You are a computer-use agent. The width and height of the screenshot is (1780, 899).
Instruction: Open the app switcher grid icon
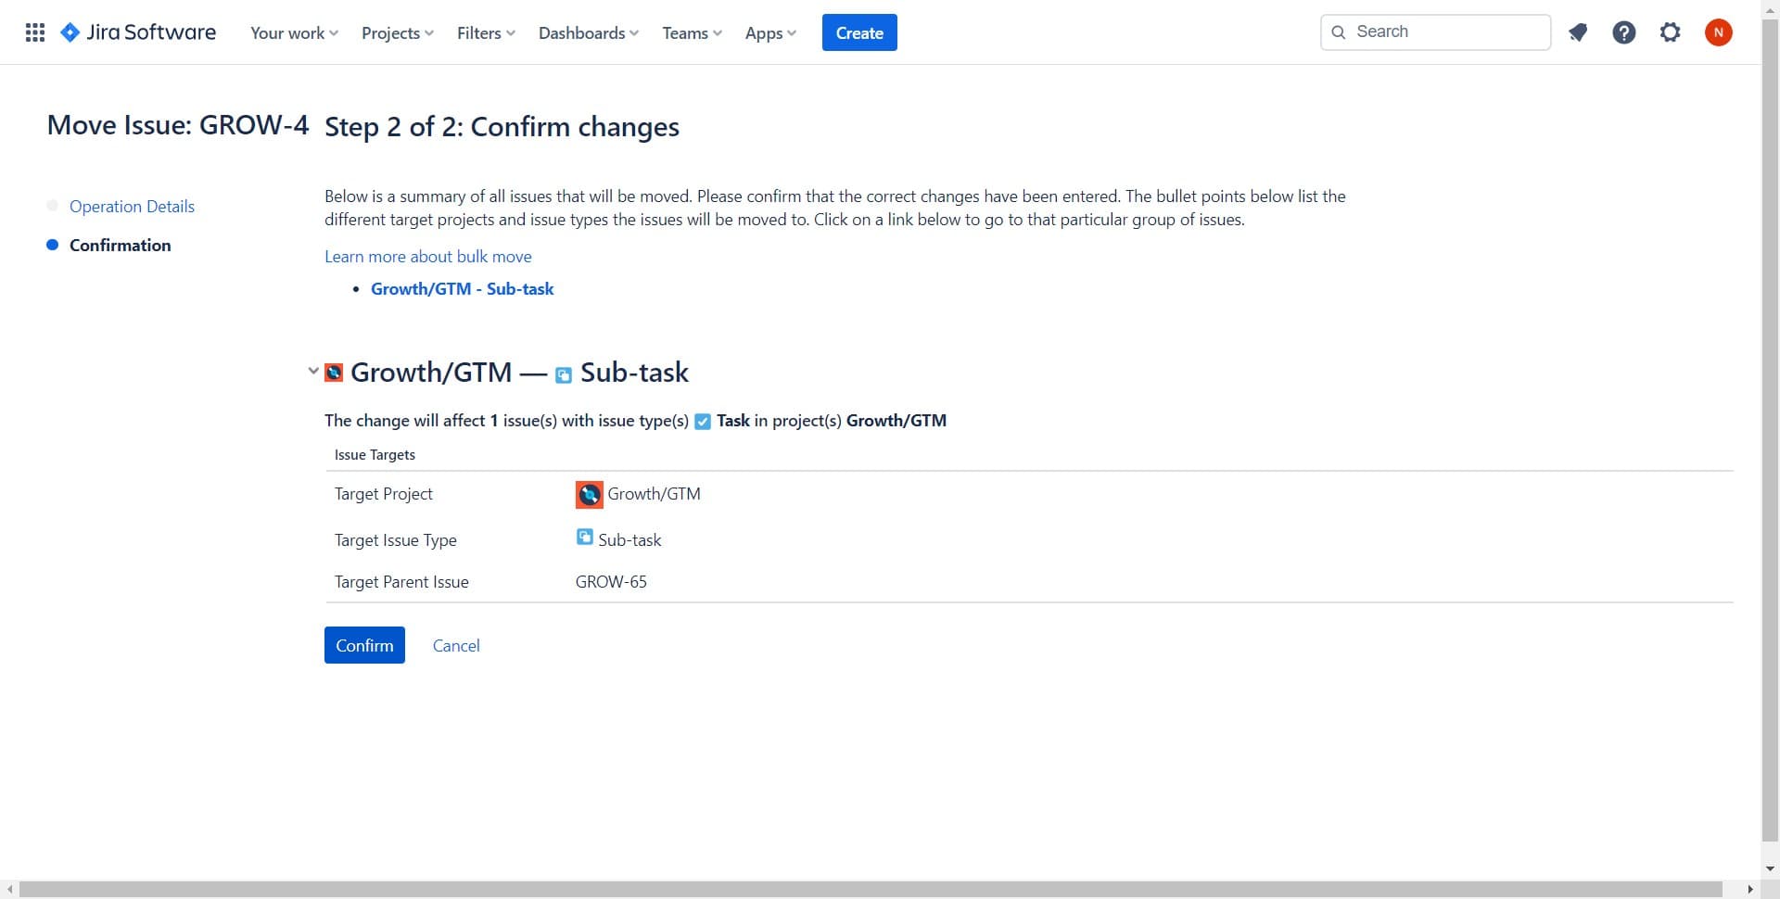pos(35,32)
